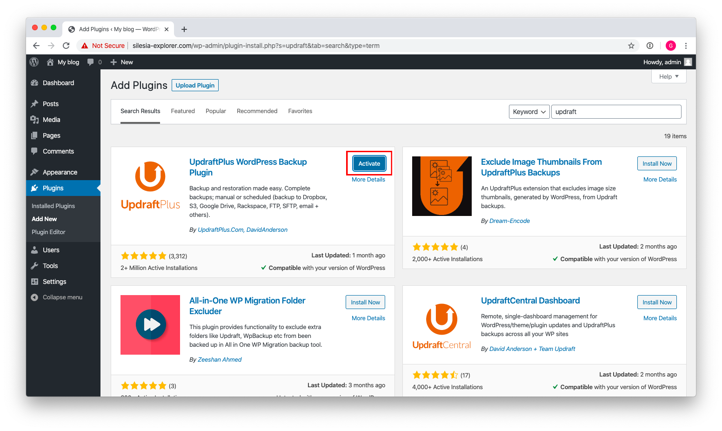Switch to the Popular tab

[x=216, y=111]
